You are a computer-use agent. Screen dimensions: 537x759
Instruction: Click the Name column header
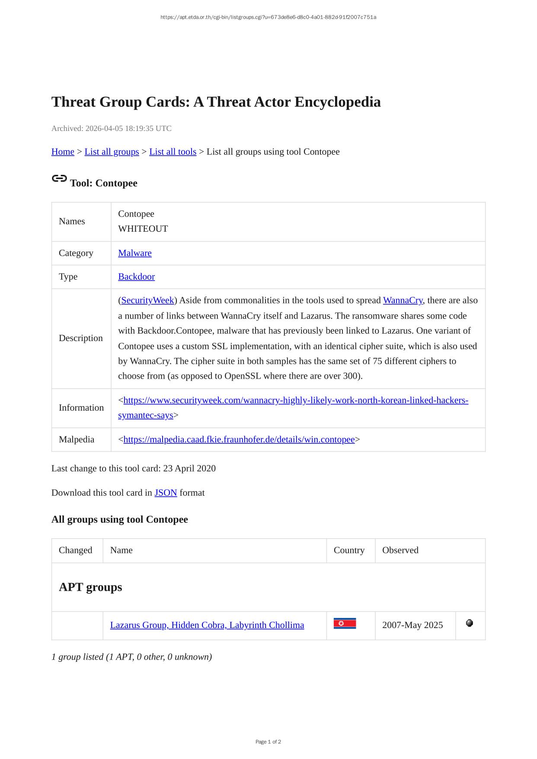pyautogui.click(x=121, y=550)
